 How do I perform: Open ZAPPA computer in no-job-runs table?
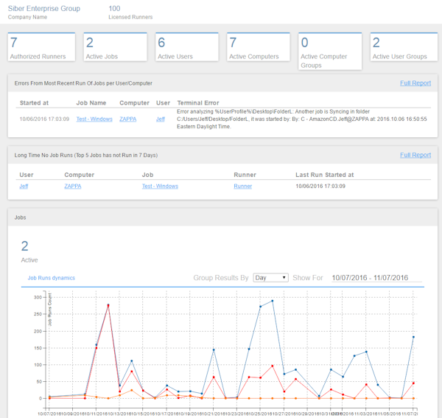[73, 187]
